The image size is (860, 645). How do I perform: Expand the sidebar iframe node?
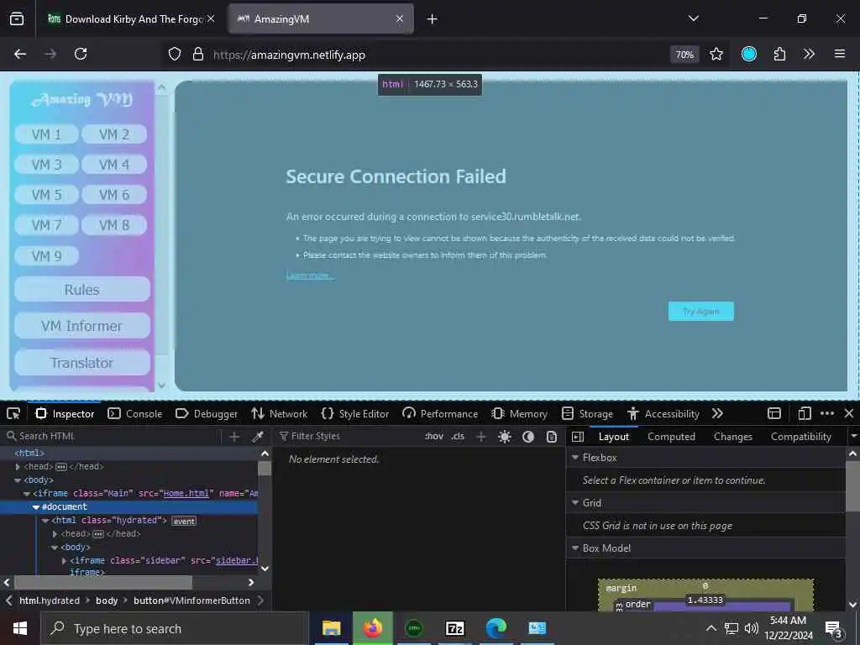(x=64, y=560)
